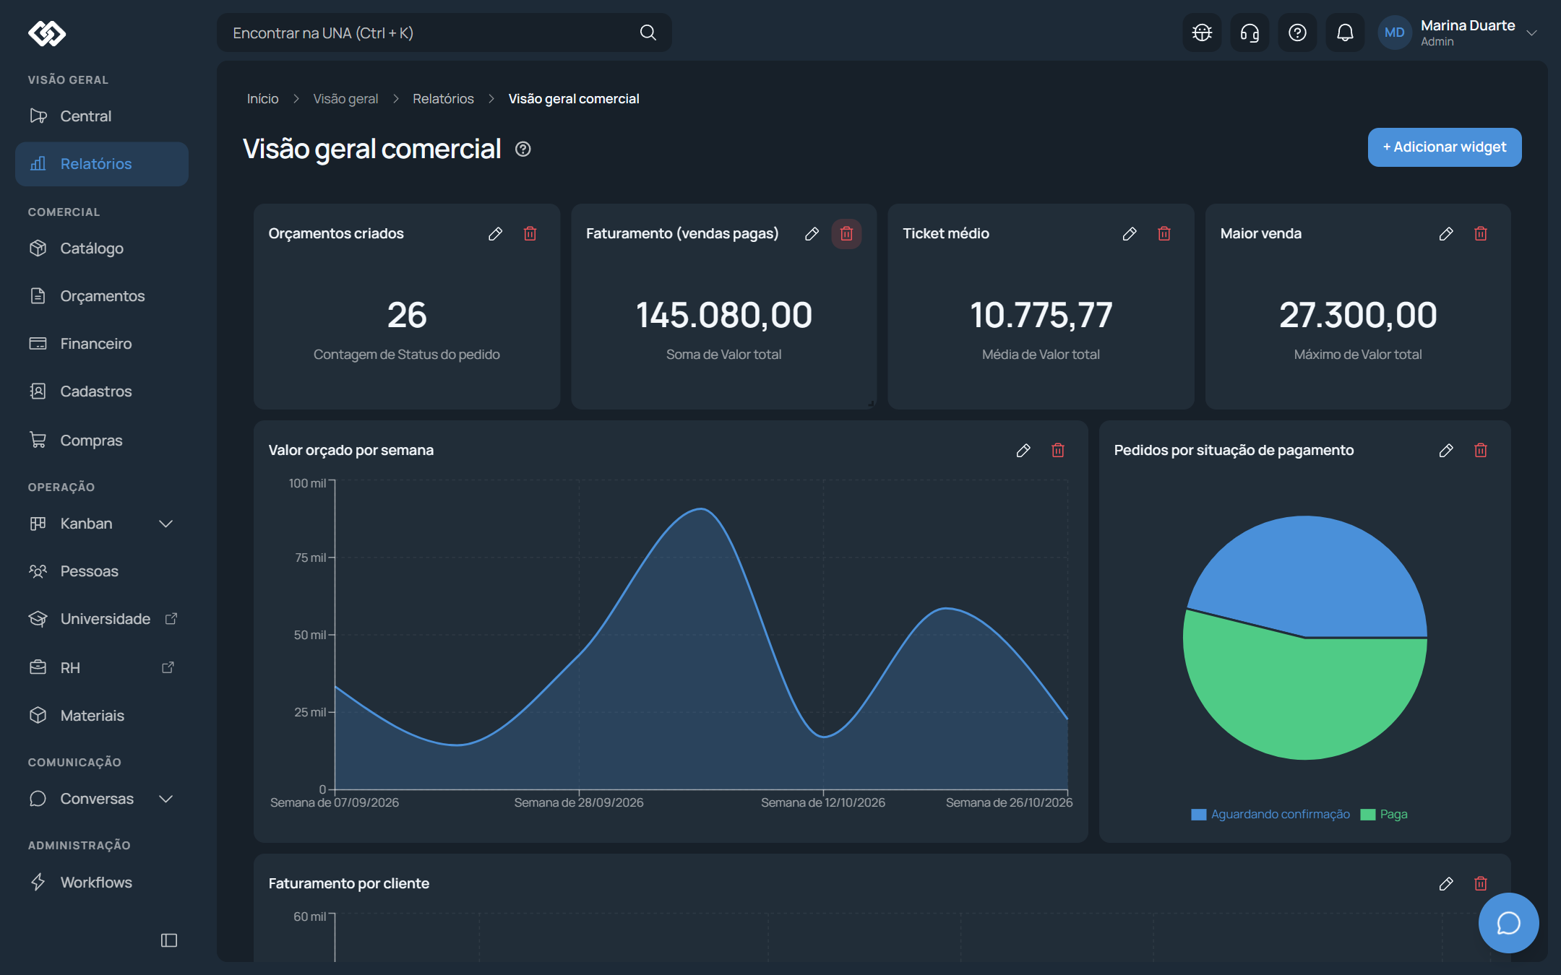
Task: Click Adicionar widget button
Action: click(1444, 147)
